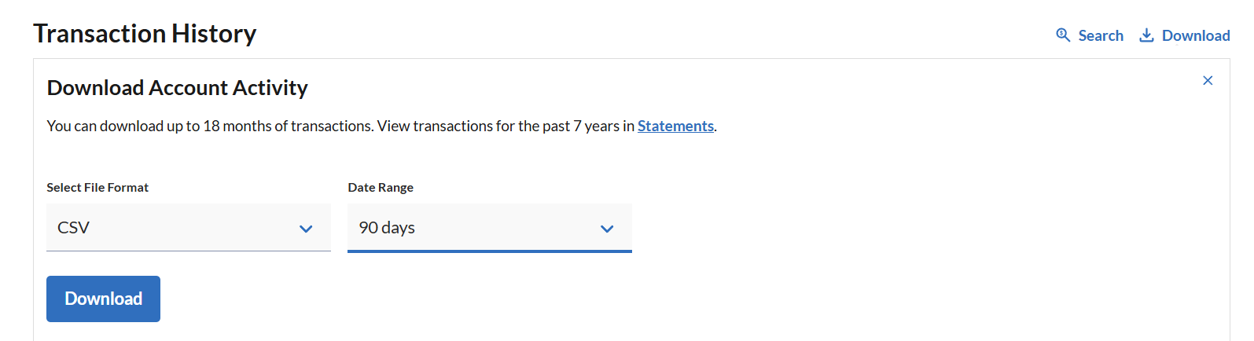
Task: Click the Download text link at top
Action: [1196, 35]
